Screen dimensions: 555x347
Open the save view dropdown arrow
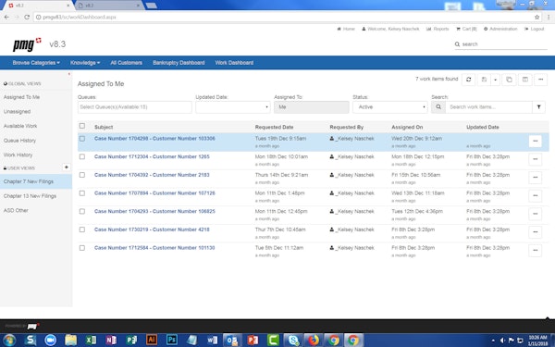click(x=495, y=80)
